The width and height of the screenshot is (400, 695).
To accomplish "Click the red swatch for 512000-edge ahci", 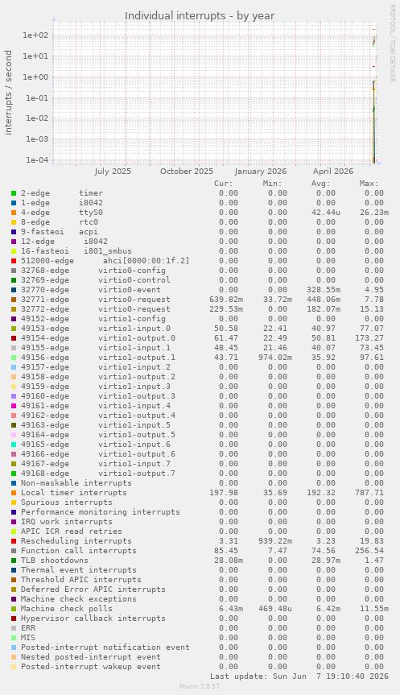I will coord(14,261).
